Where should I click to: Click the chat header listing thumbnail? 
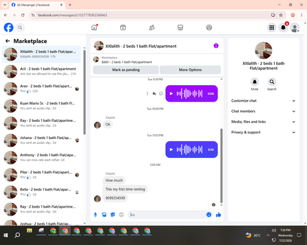tap(99, 46)
